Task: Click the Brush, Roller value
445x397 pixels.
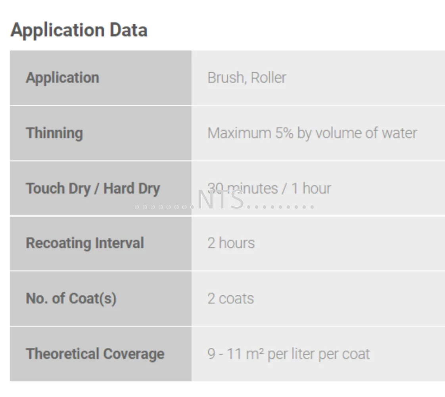Action: 247,77
